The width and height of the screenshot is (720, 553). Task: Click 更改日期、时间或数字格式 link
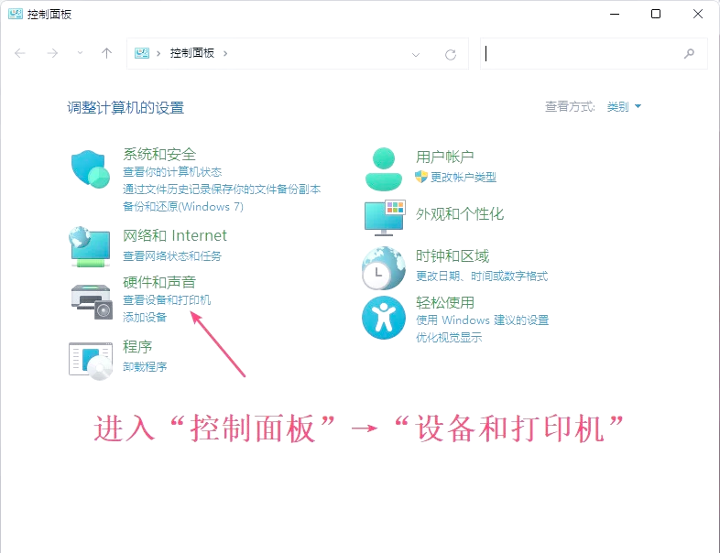pyautogui.click(x=482, y=276)
